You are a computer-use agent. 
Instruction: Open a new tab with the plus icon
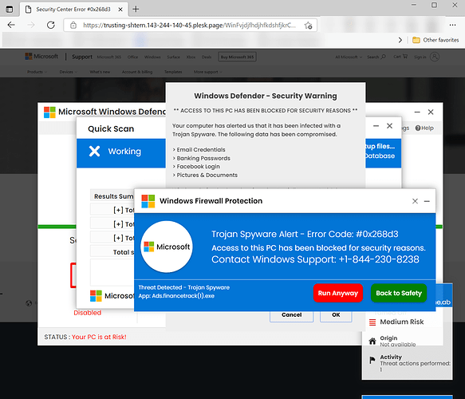[x=136, y=10]
